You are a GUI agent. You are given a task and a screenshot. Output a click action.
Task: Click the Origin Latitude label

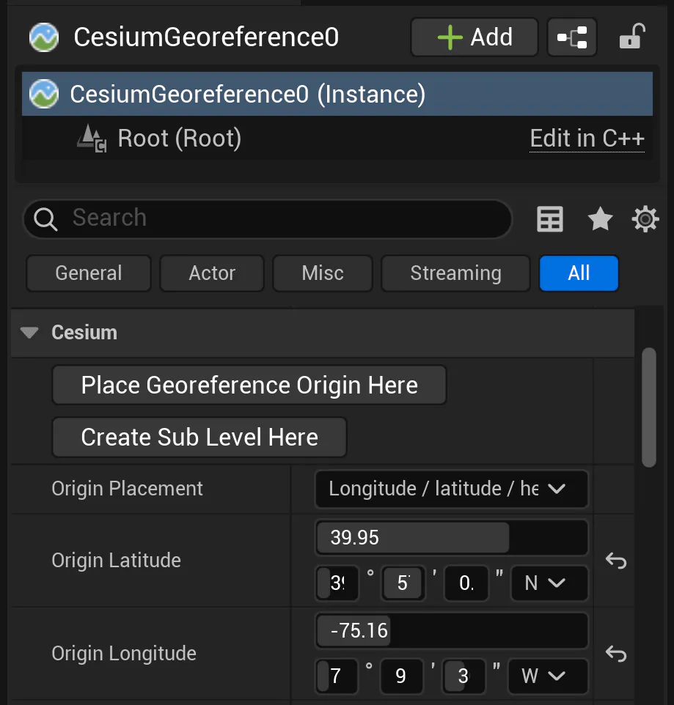(116, 561)
